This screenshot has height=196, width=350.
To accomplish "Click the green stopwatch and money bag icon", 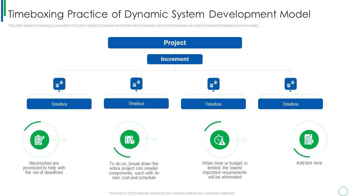I will pyautogui.click(x=220, y=140).
